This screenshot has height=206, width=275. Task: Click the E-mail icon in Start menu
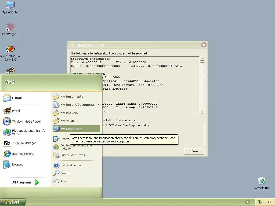[x=7, y=98]
